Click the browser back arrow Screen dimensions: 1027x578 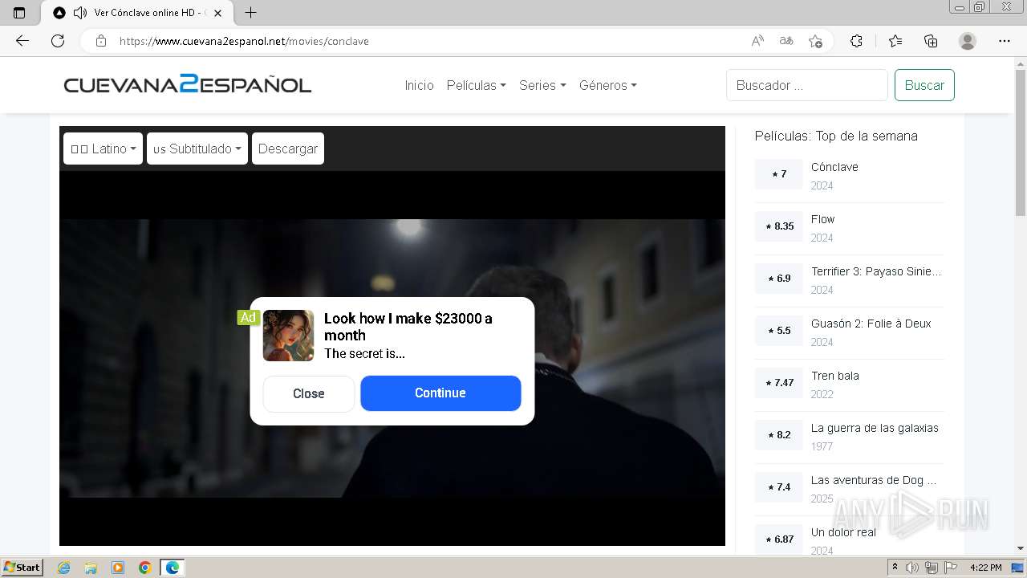coord(22,41)
